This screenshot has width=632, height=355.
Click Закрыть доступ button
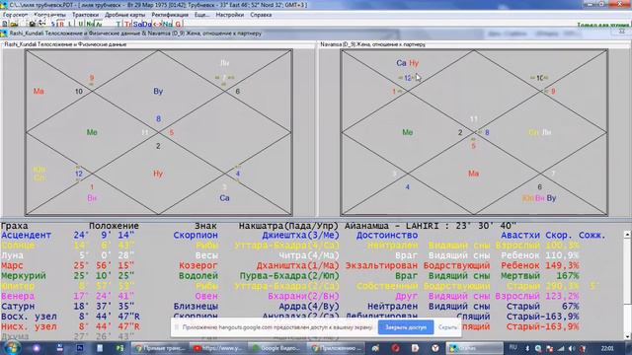[x=406, y=327]
